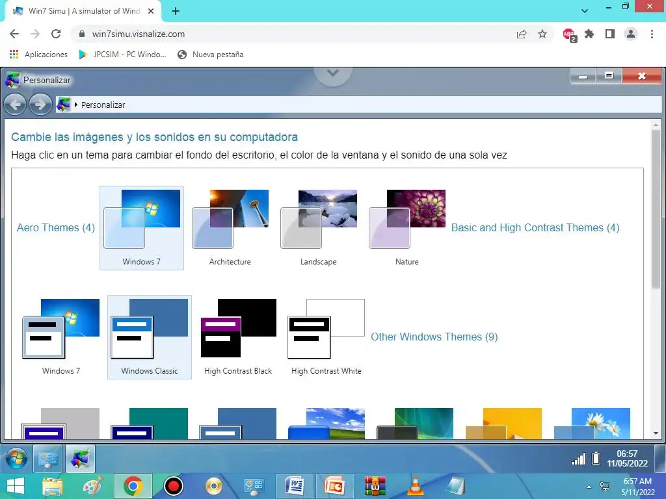Reload the Chrome page
Image resolution: width=666 pixels, height=499 pixels.
point(56,34)
